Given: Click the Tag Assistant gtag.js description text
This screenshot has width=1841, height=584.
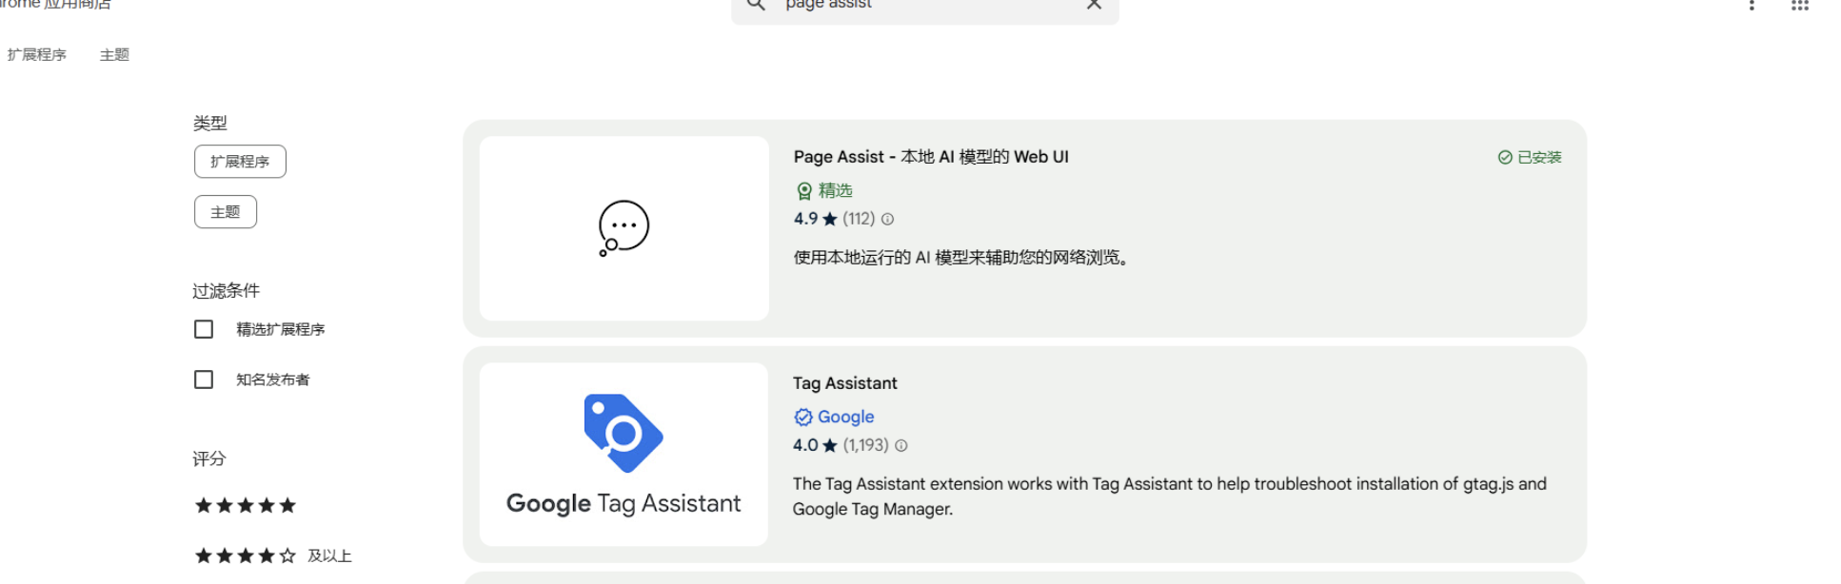Looking at the screenshot, I should click(1170, 496).
